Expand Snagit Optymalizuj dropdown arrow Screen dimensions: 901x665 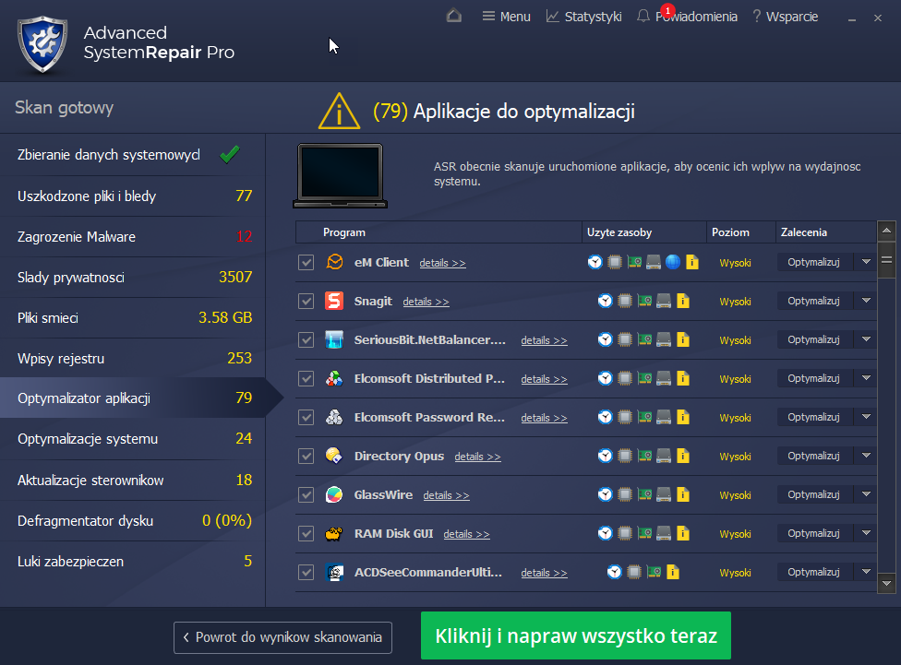point(866,301)
